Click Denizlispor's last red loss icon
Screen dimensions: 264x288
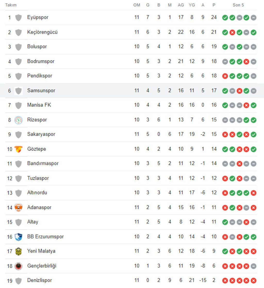253,281
